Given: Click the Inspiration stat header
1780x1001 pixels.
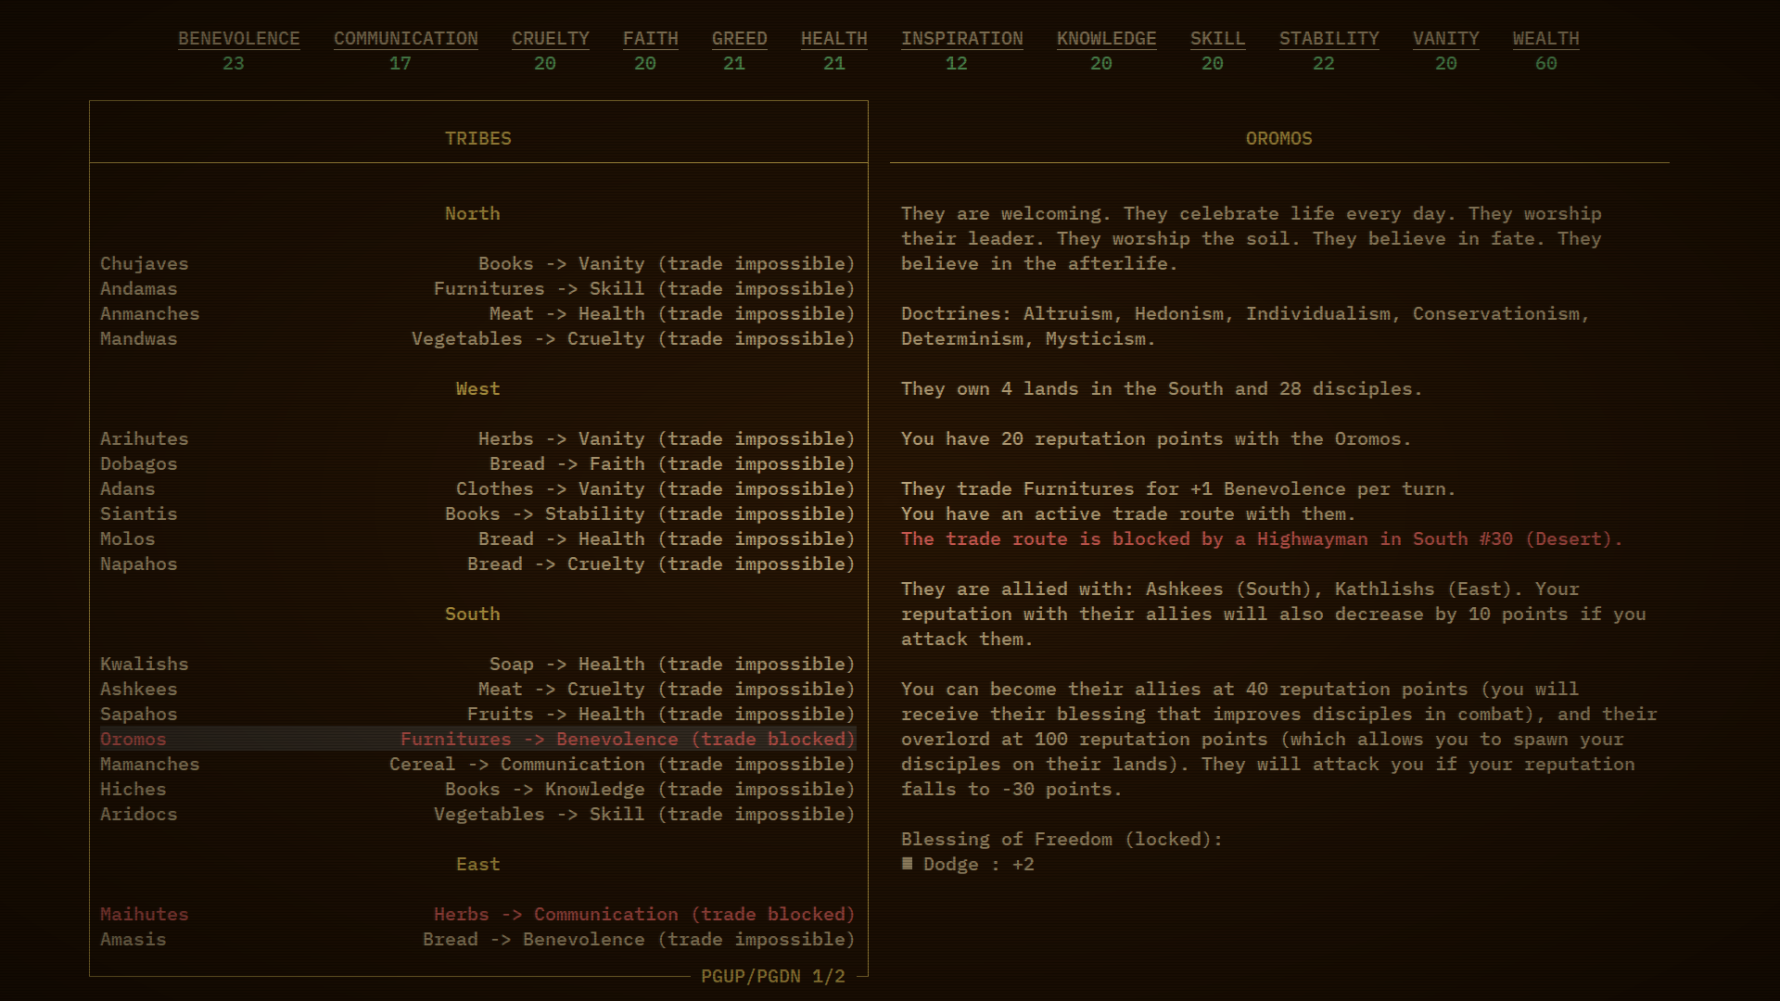Looking at the screenshot, I should 961,39.
